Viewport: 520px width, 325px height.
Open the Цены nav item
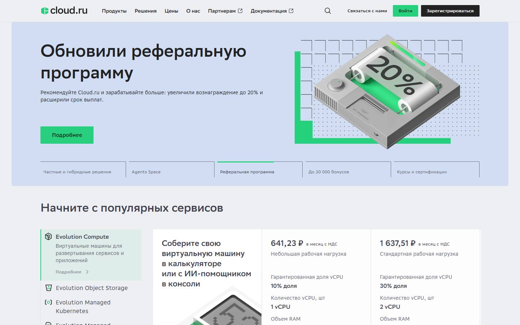tap(172, 11)
